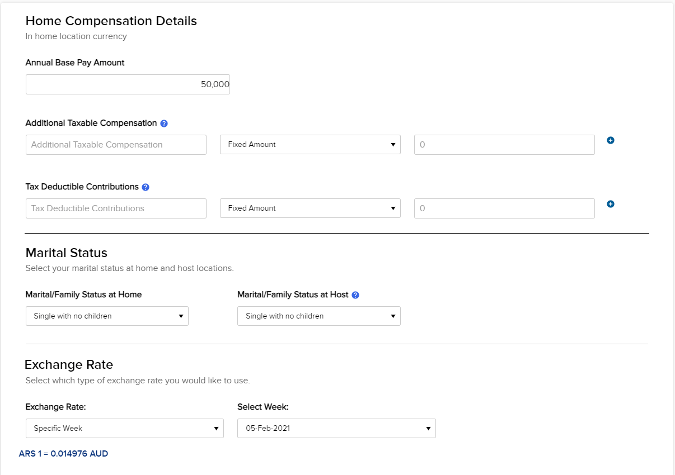Open the Marital/Family Status at Host dropdown

tap(318, 316)
